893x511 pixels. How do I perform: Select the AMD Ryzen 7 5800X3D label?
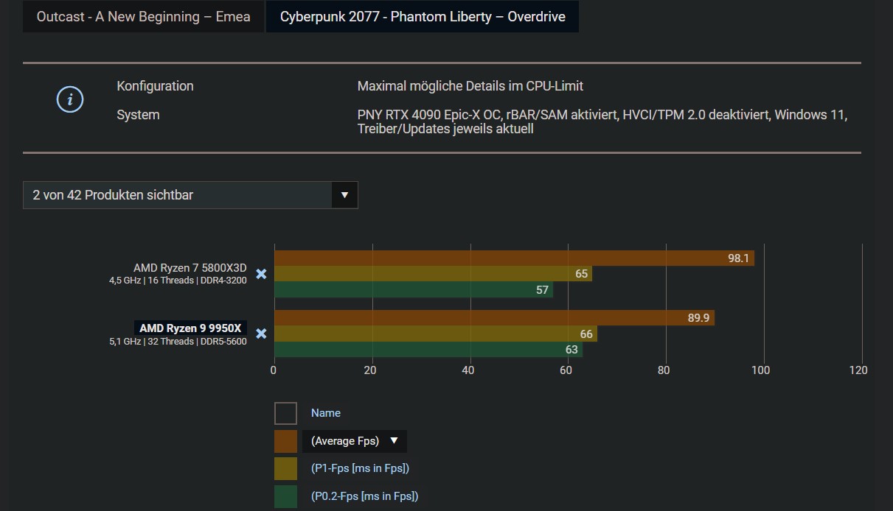(190, 268)
